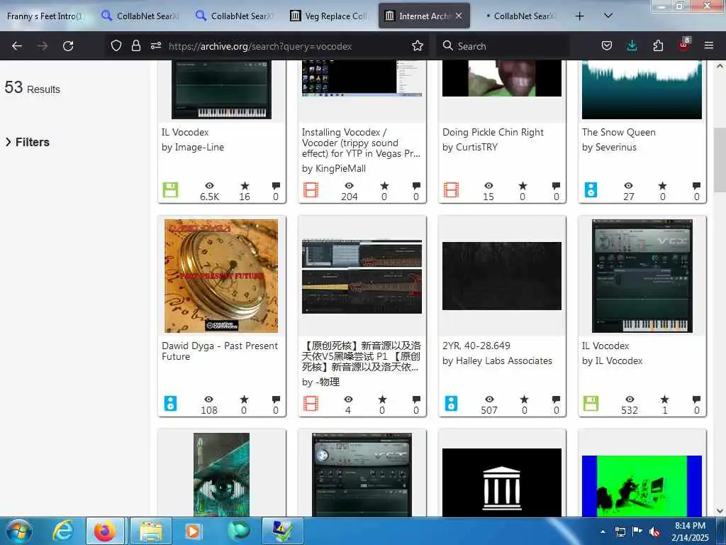The height and width of the screenshot is (545, 726).
Task: Click the green screen video thumbnail
Action: click(642, 485)
